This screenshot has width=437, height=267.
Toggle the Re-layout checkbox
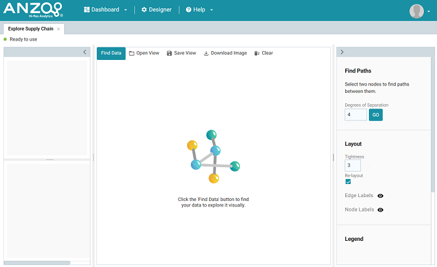348,182
